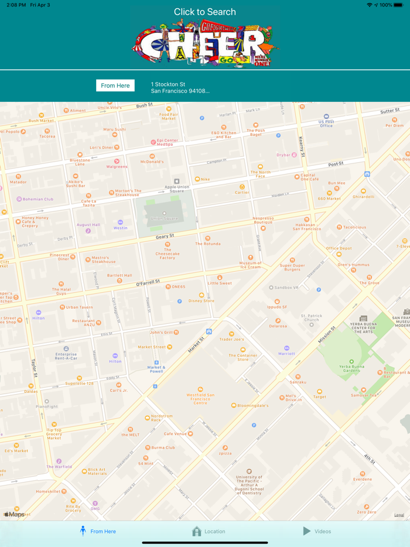Tap The North Face store pin
The width and height of the screenshot is (410, 547).
click(x=260, y=167)
